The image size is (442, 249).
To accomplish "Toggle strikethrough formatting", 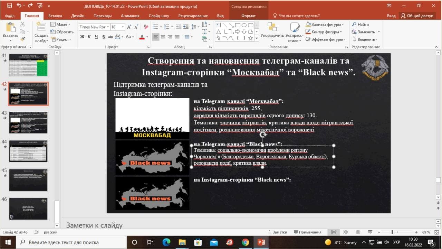I will [110, 37].
